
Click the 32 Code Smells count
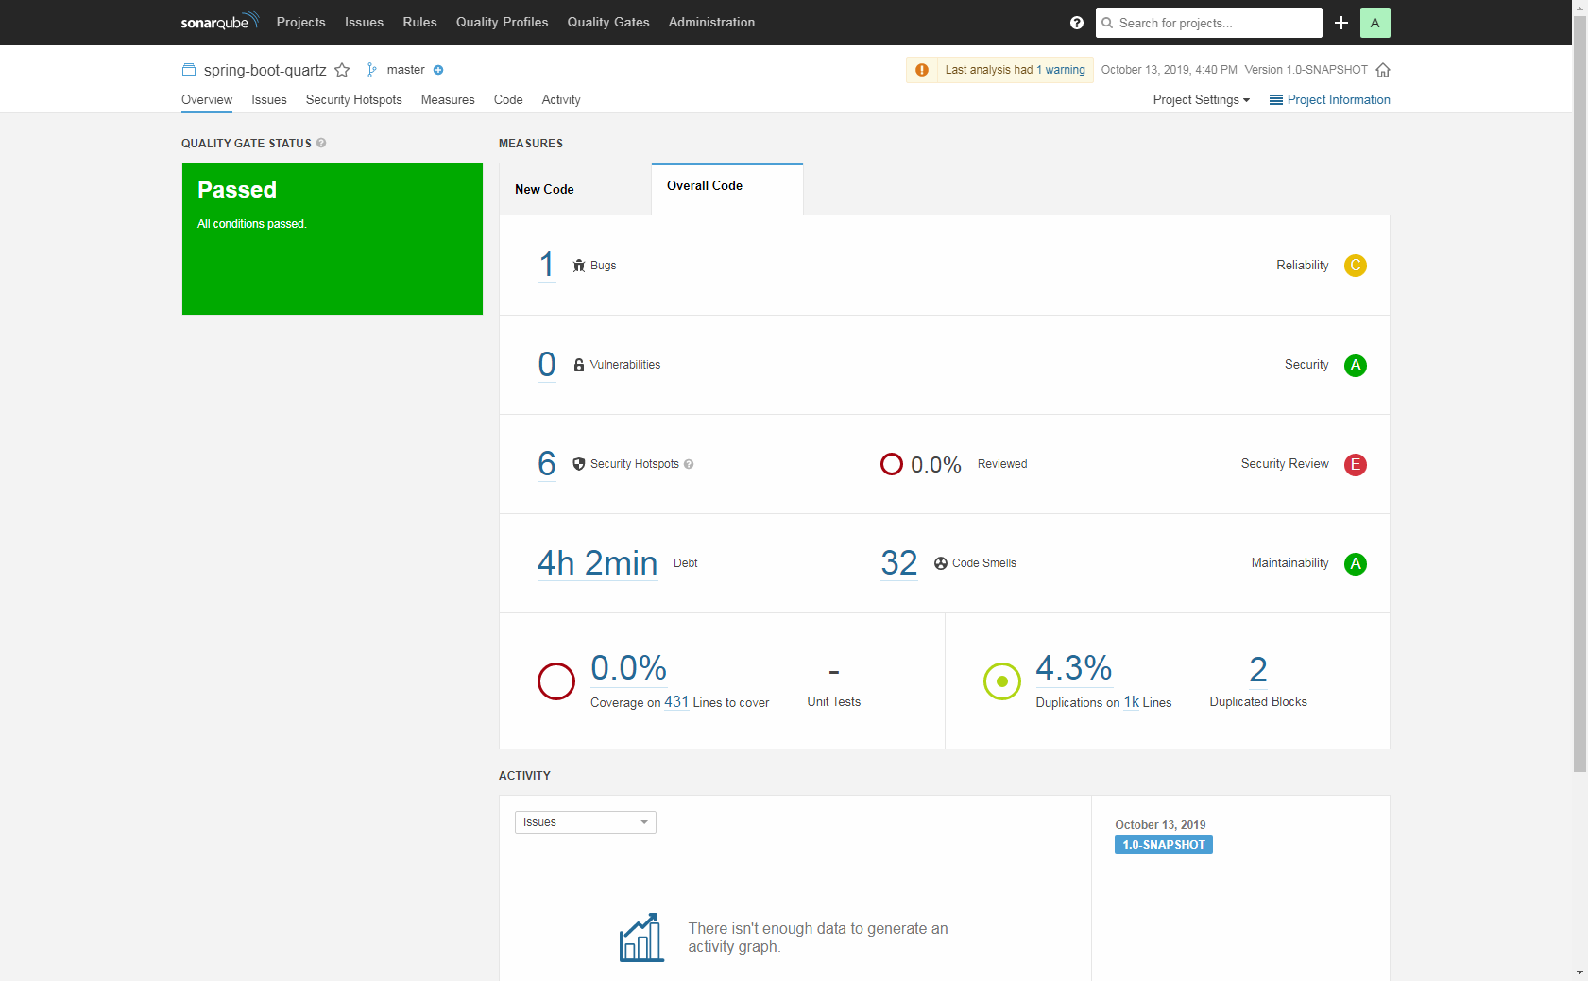coord(898,563)
